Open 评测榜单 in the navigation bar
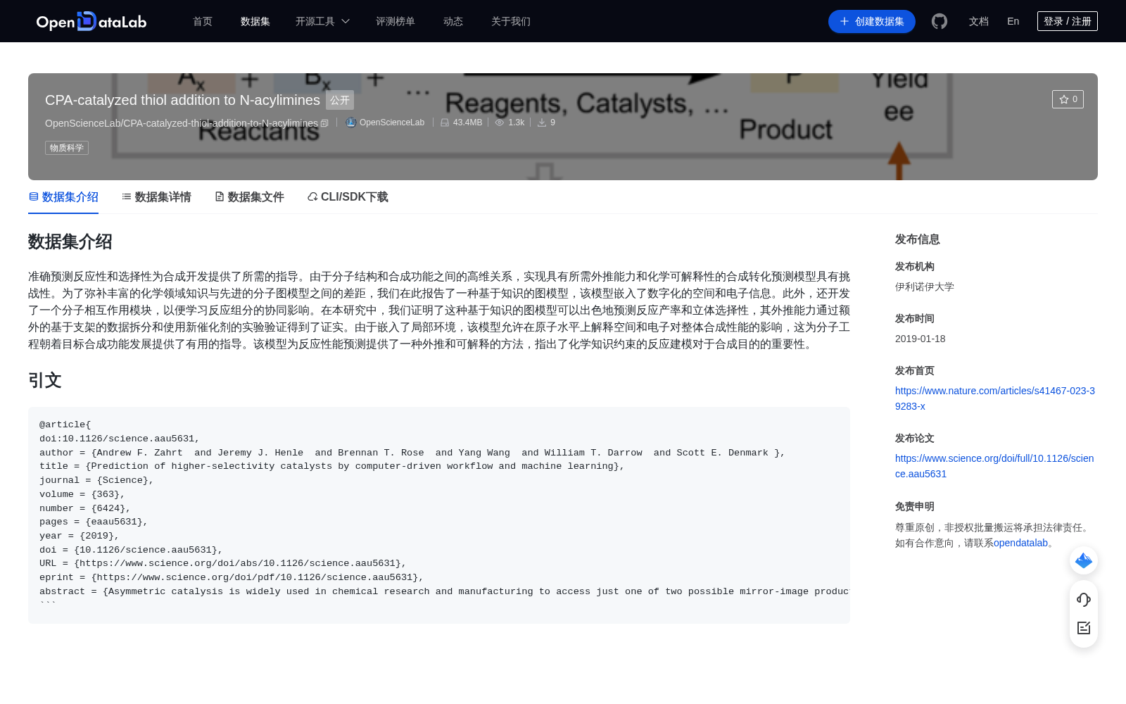 [396, 21]
